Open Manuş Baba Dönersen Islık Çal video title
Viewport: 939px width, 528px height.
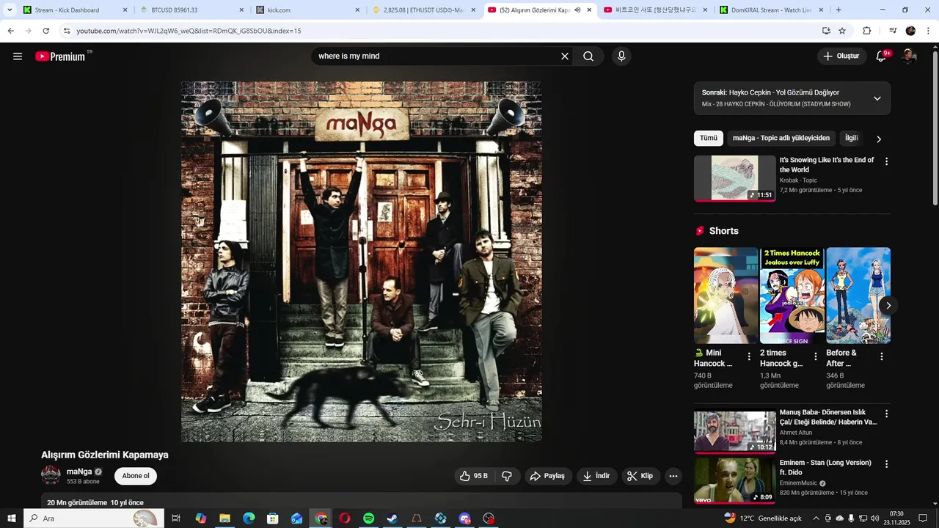click(828, 417)
